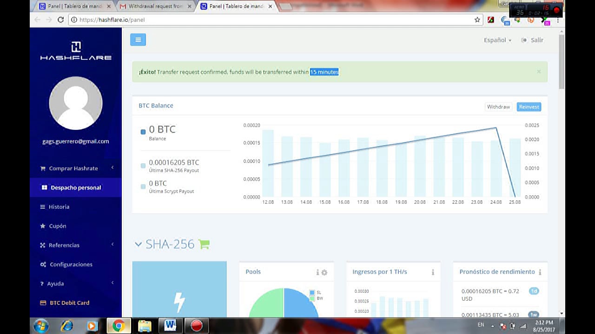
Task: Click the Withdraw button
Action: click(498, 107)
